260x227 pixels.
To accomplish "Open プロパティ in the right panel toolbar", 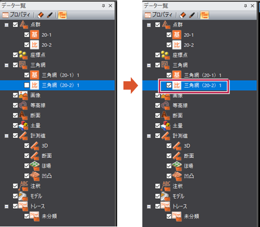I will pos(159,15).
